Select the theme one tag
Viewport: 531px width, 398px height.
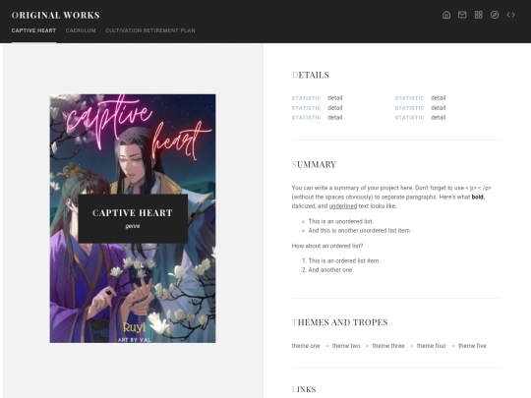tap(306, 346)
